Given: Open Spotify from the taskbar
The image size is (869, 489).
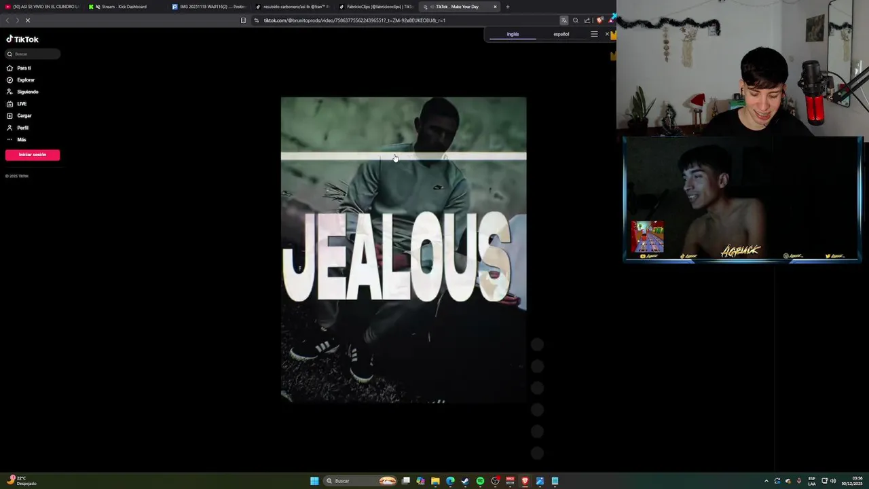Looking at the screenshot, I should (x=480, y=481).
